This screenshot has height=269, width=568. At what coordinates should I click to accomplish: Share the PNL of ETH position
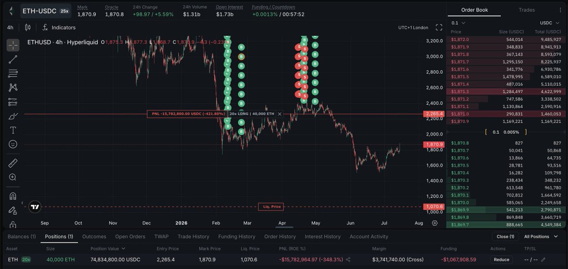point(348,260)
